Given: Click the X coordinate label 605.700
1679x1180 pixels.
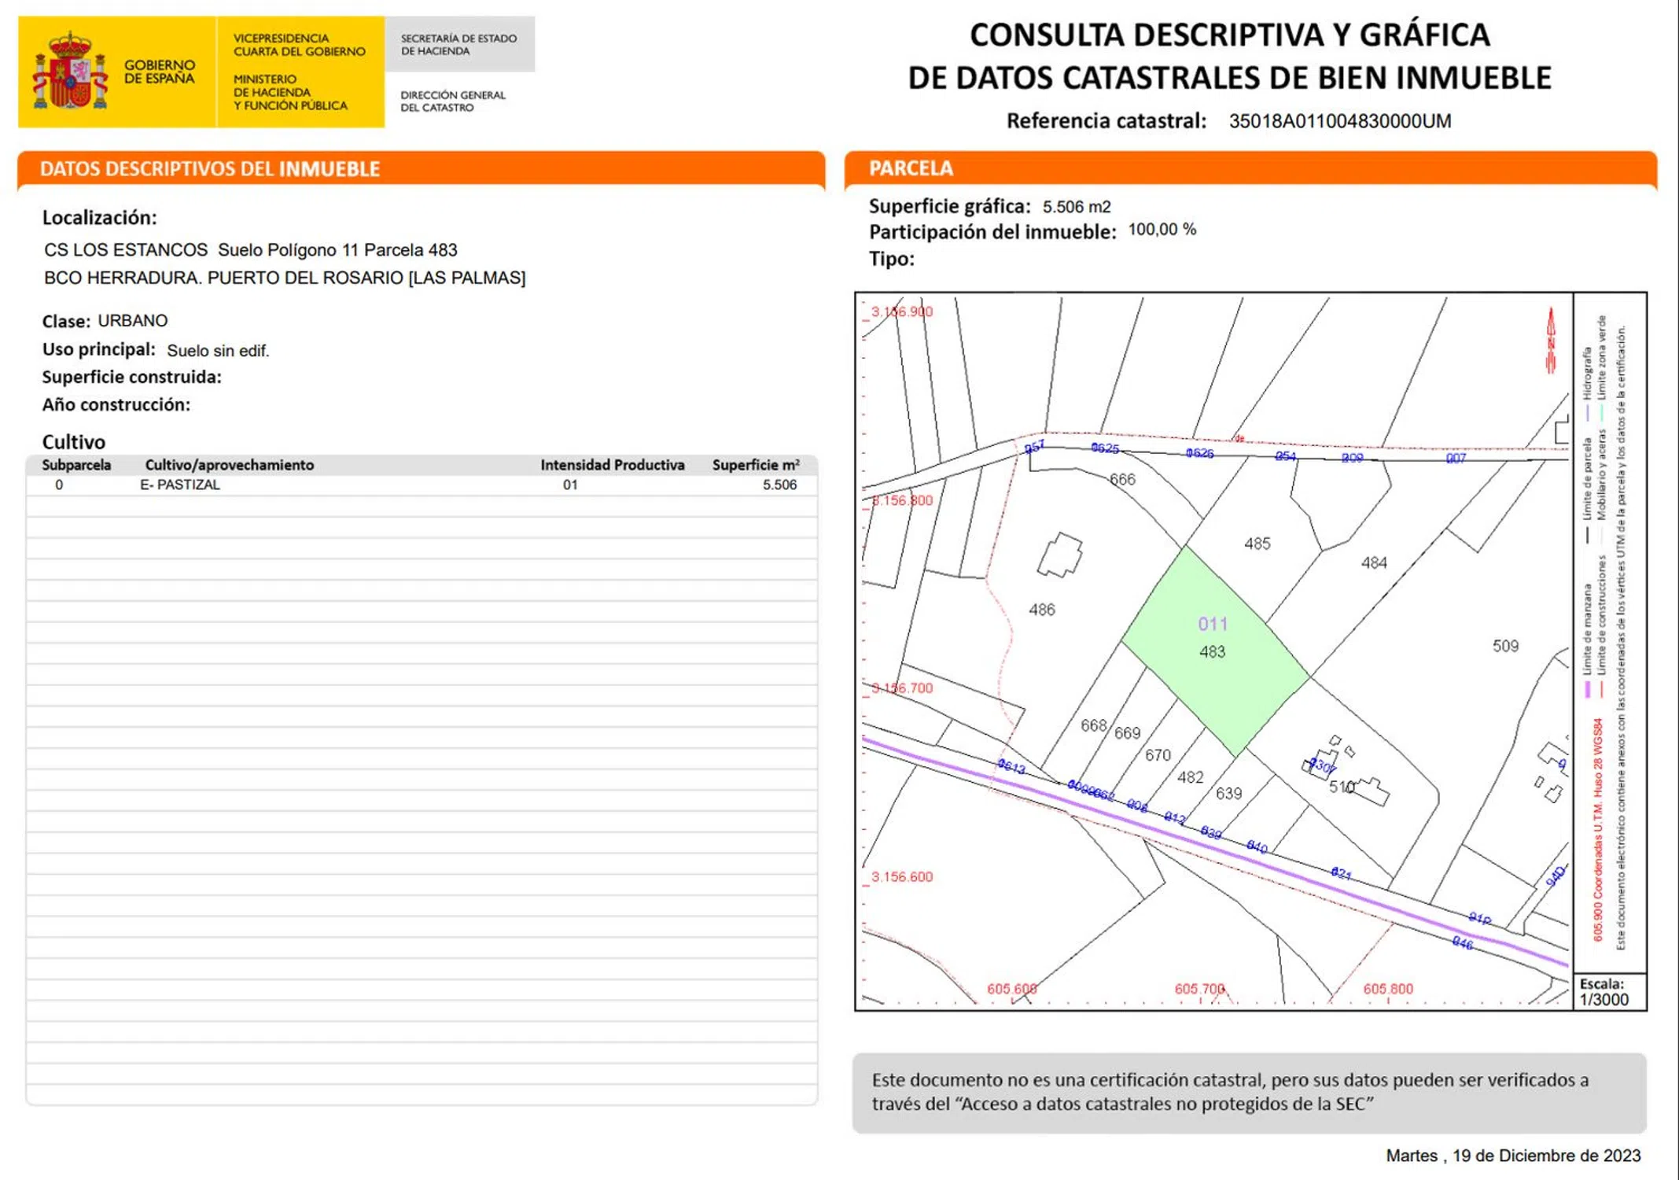Looking at the screenshot, I should [1199, 989].
